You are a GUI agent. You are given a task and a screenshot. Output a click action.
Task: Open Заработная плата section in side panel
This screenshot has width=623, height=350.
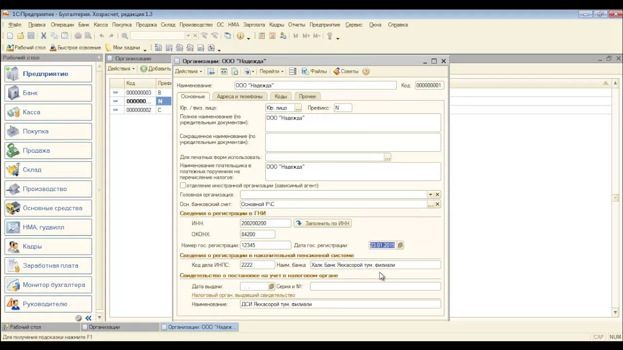click(x=48, y=265)
